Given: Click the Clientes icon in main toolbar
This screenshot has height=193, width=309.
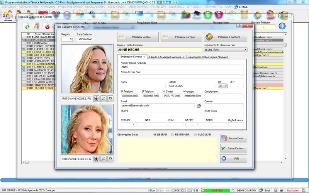Looking at the screenshot, I should [8, 16].
